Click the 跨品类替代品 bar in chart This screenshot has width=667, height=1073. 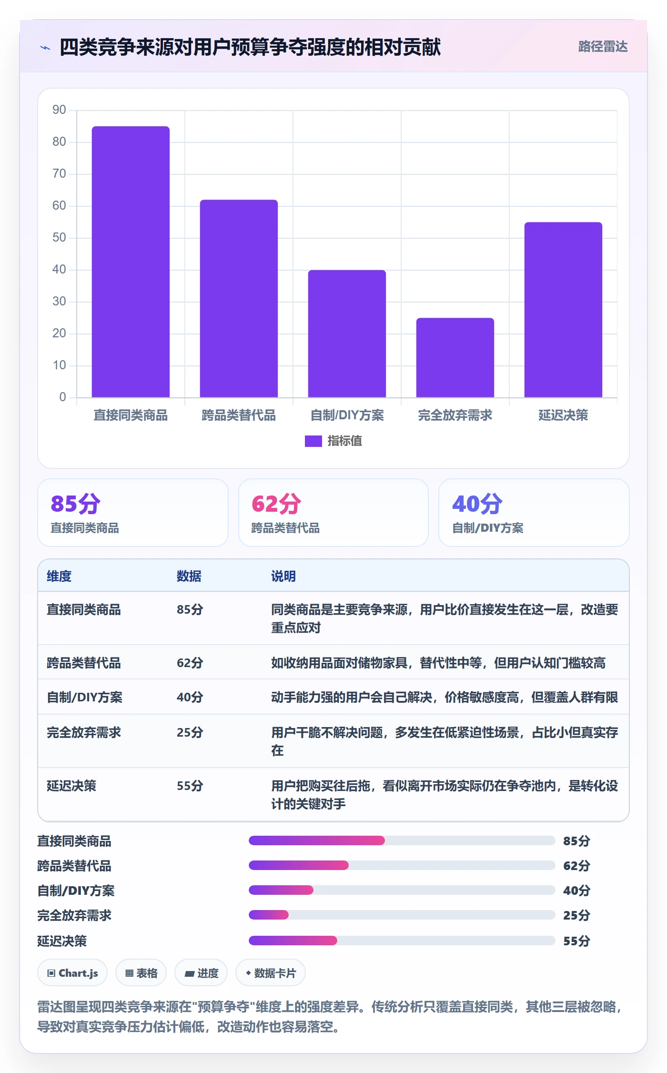pos(239,298)
